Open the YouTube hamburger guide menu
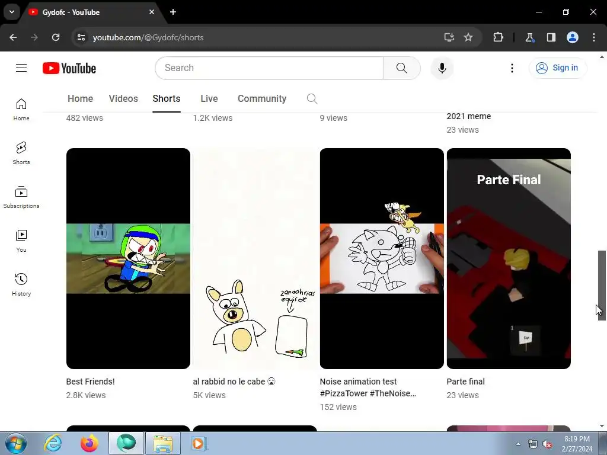 click(21, 68)
